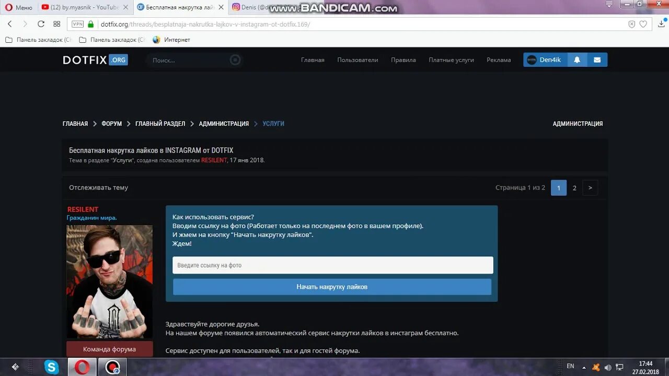Image resolution: width=669 pixels, height=376 pixels.
Task: Go to page 2 of thread
Action: pyautogui.click(x=574, y=187)
